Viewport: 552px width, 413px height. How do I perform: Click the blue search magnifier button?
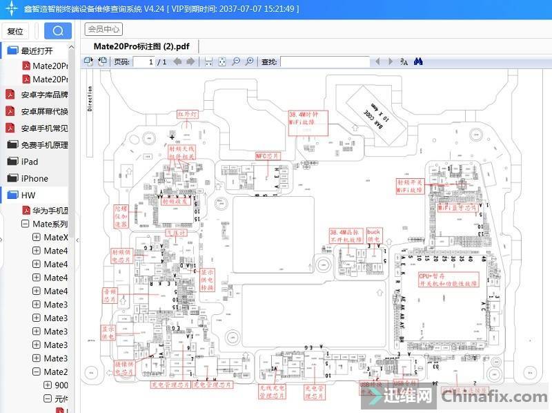point(58,31)
